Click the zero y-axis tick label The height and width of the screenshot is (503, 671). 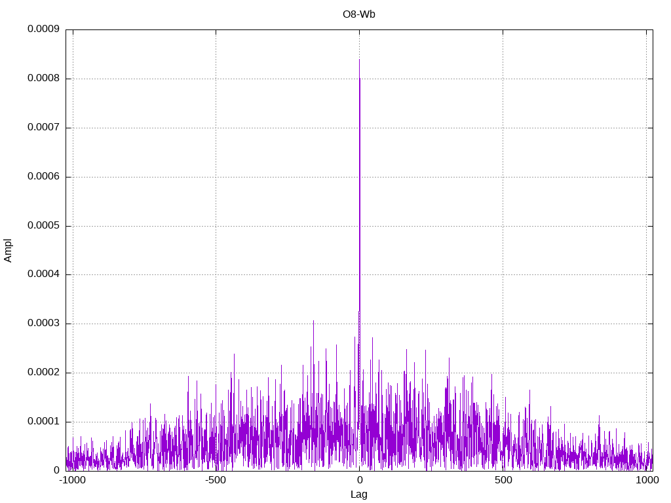click(x=56, y=470)
